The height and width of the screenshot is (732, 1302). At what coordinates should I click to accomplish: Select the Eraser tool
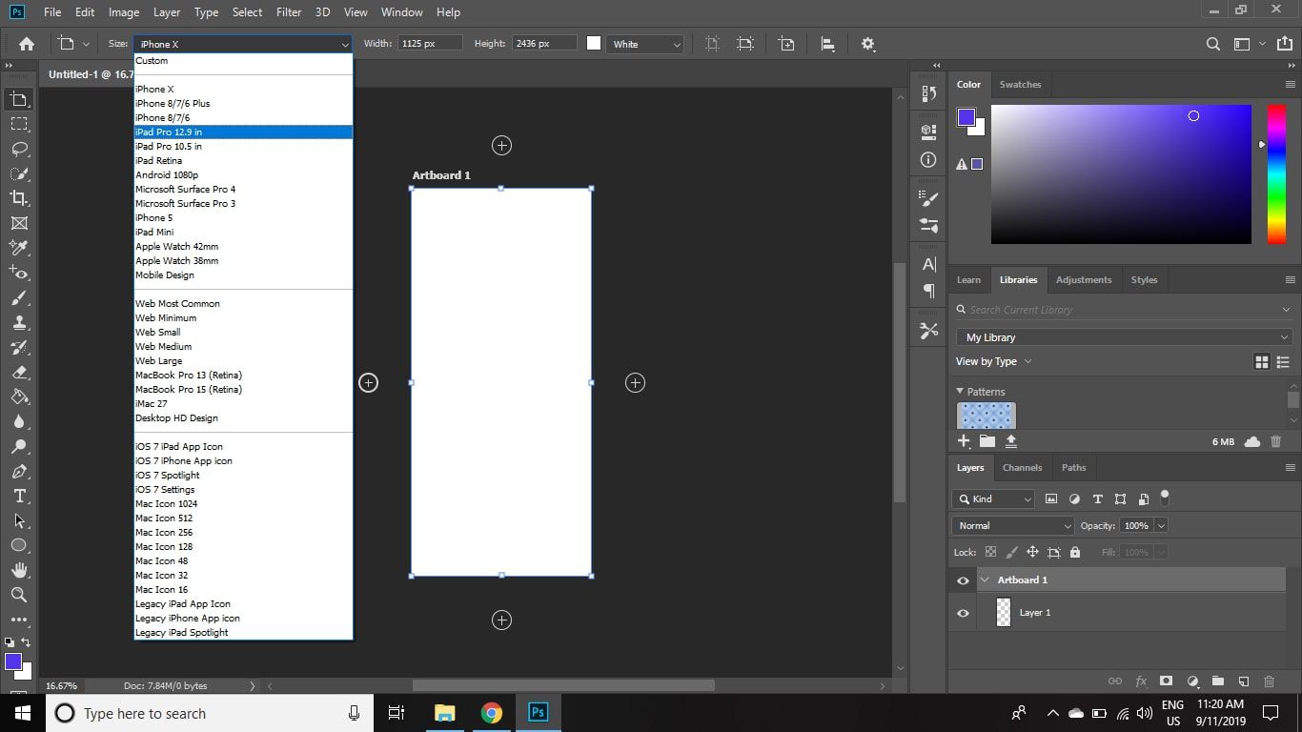[18, 373]
